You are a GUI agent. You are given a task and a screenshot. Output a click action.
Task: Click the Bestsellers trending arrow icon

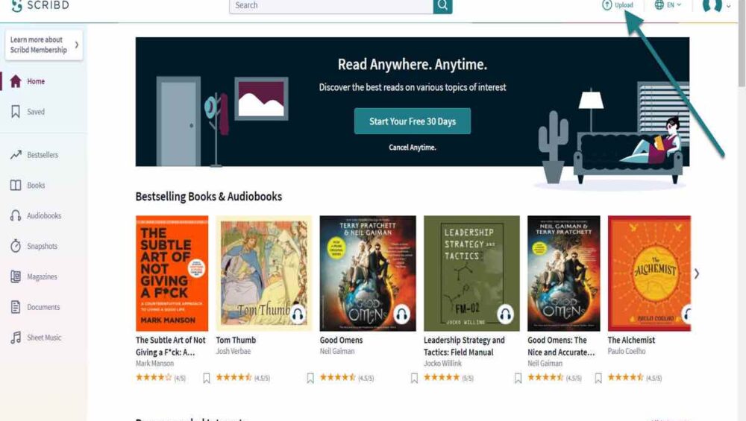pyautogui.click(x=16, y=154)
